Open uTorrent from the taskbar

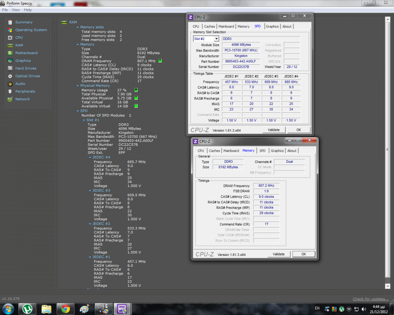[x=27, y=309]
